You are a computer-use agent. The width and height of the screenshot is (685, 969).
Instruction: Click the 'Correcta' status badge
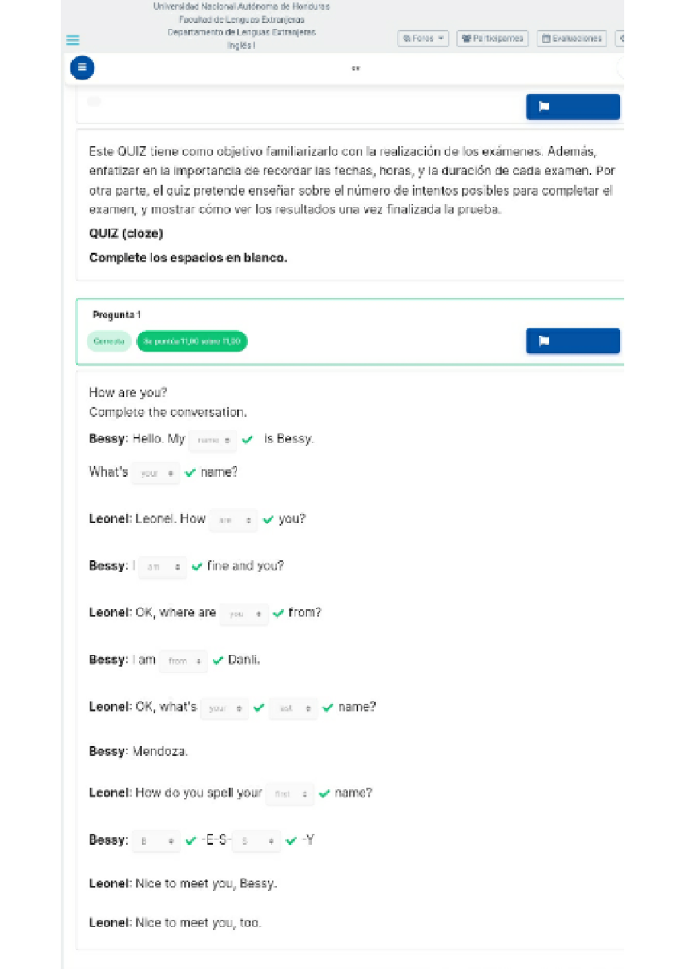pos(109,341)
